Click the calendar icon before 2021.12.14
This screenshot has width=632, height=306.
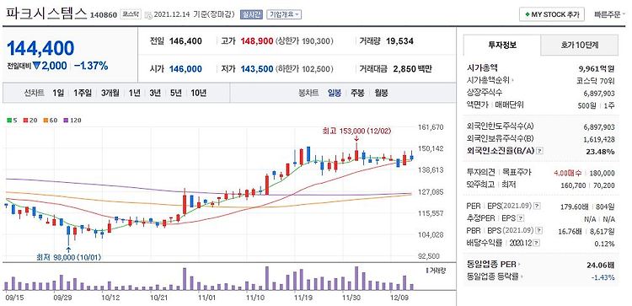pyautogui.click(x=147, y=15)
